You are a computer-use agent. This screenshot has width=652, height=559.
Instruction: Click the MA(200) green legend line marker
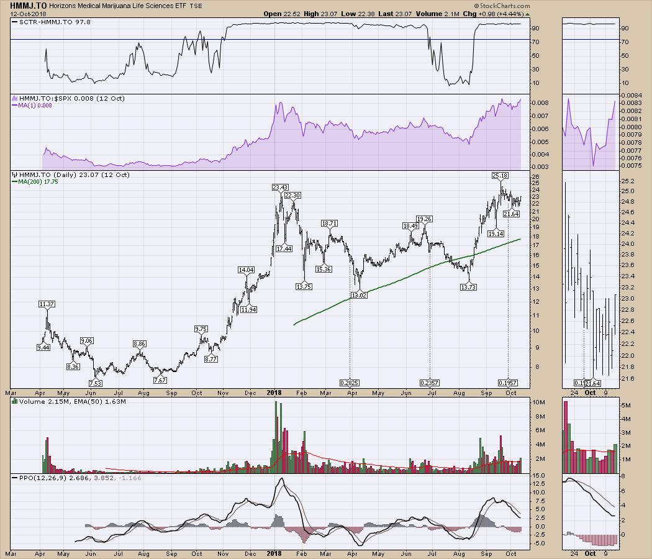click(x=14, y=182)
